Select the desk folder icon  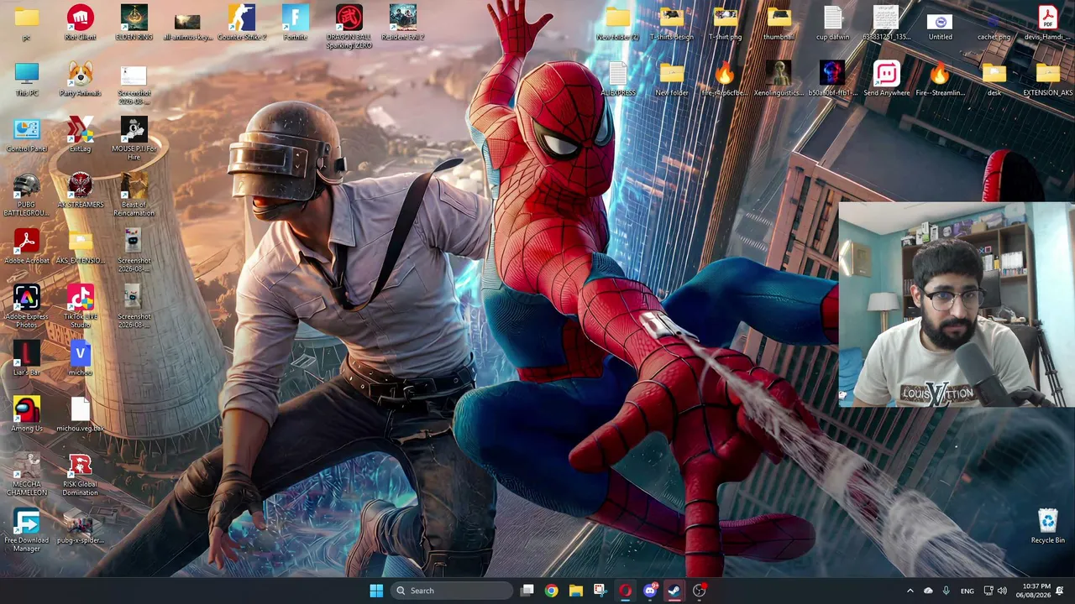click(994, 79)
